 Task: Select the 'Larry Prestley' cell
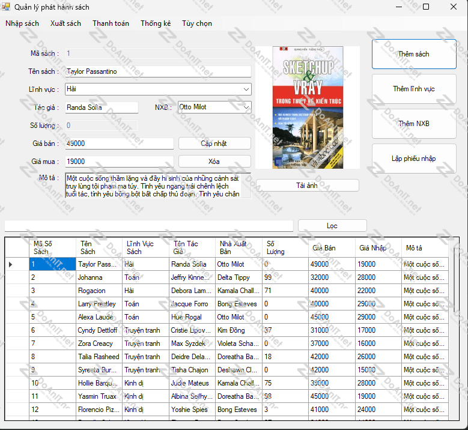[99, 304]
